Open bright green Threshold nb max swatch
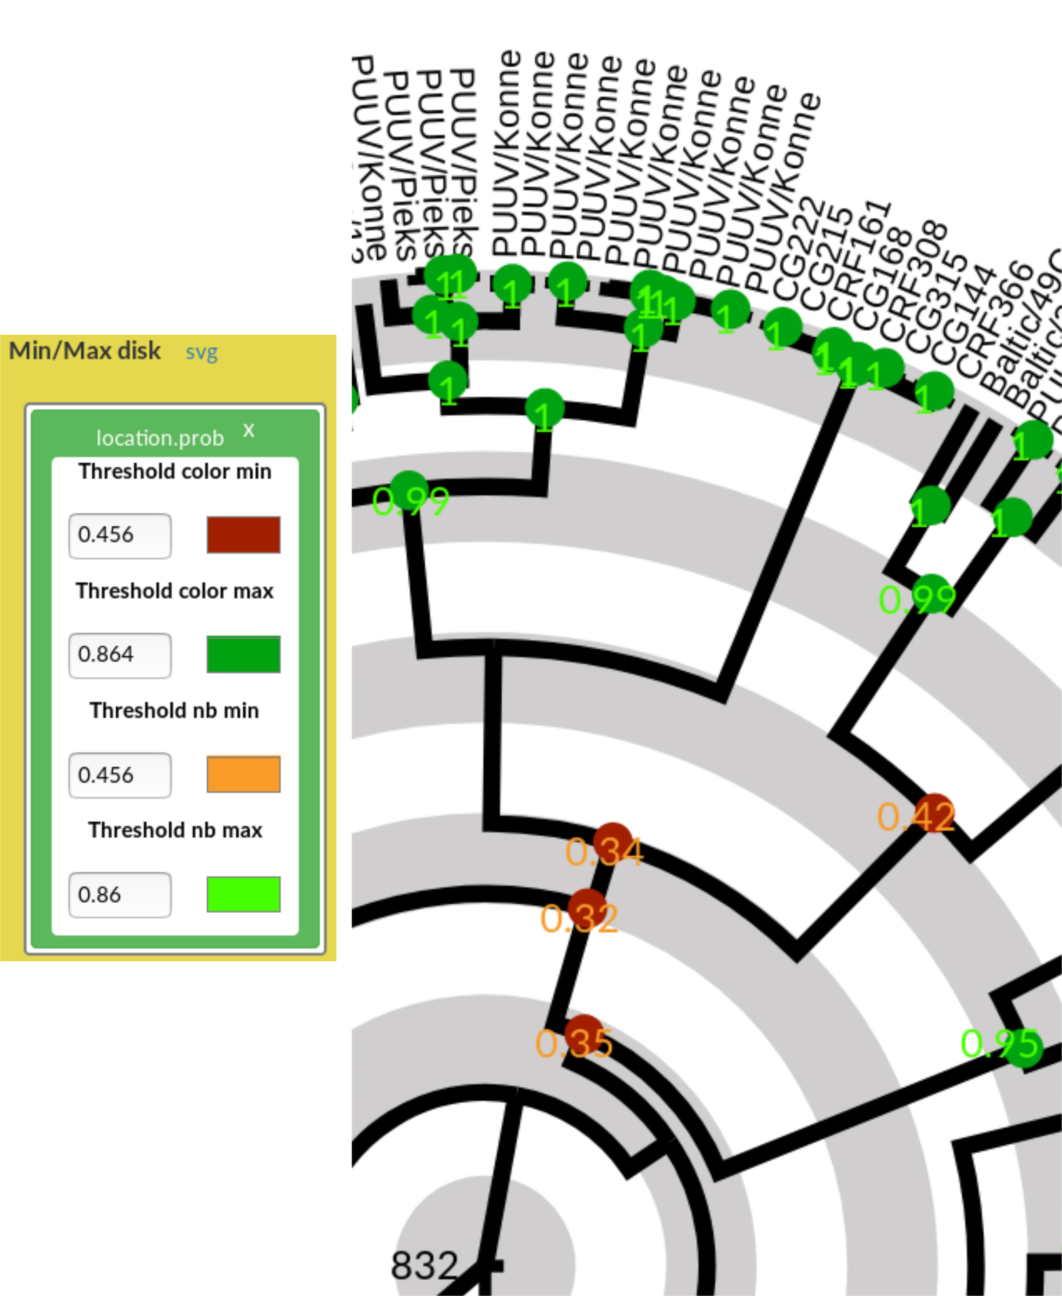Image resolution: width=1062 pixels, height=1296 pixels. point(243,894)
